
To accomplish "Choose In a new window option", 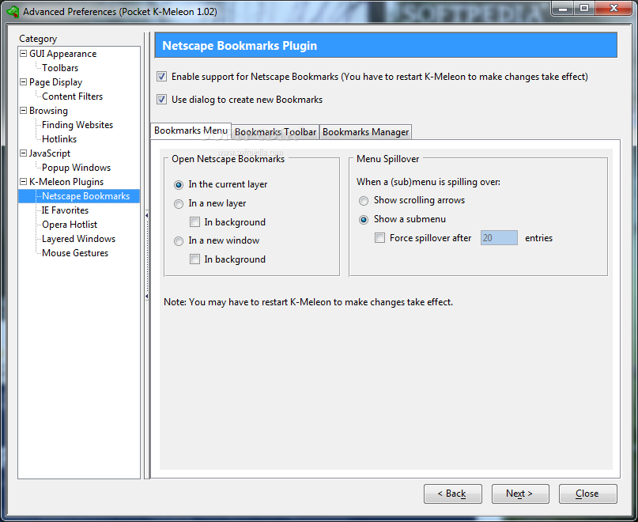I will point(179,241).
